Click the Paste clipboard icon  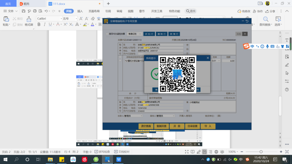[x=6, y=19]
